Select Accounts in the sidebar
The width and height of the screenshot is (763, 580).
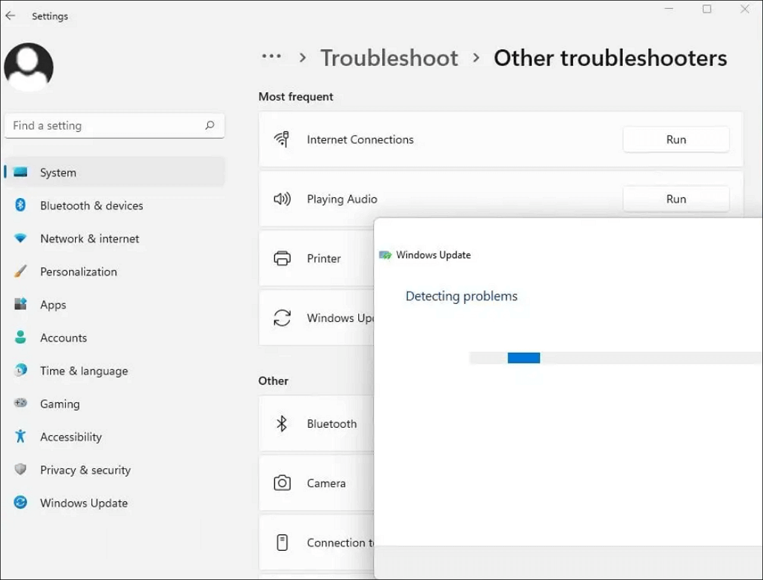click(114, 337)
